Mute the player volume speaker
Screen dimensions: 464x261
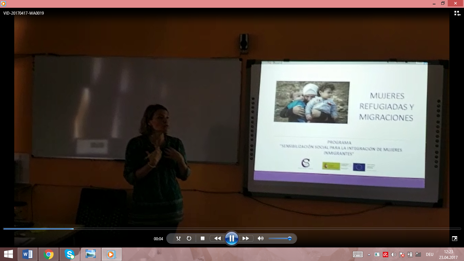pyautogui.click(x=261, y=239)
